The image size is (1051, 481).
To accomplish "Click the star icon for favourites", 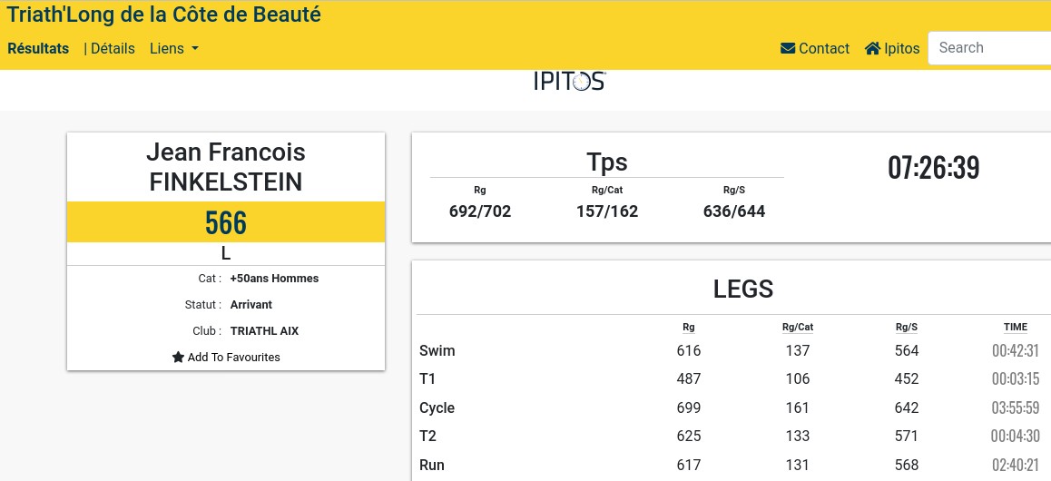I will pos(178,357).
